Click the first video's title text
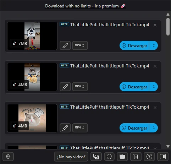 click(110, 25)
